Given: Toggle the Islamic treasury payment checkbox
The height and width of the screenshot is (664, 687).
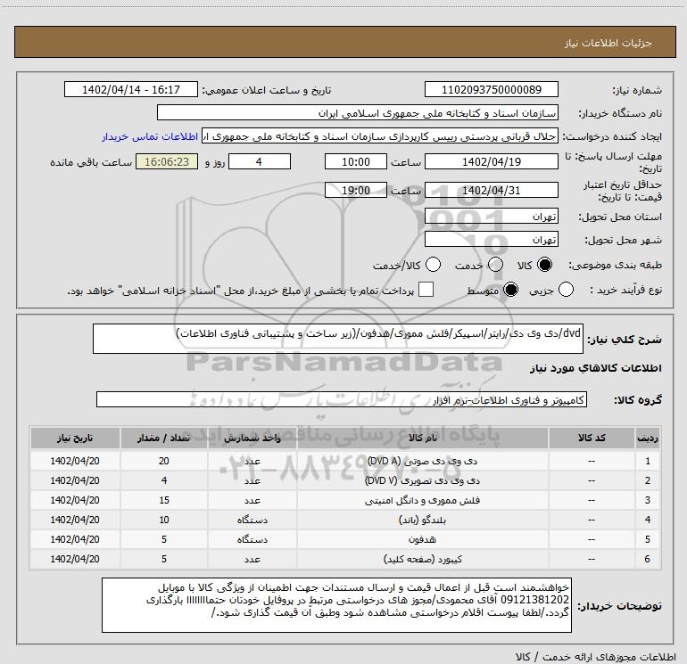Looking at the screenshot, I should (x=426, y=290).
